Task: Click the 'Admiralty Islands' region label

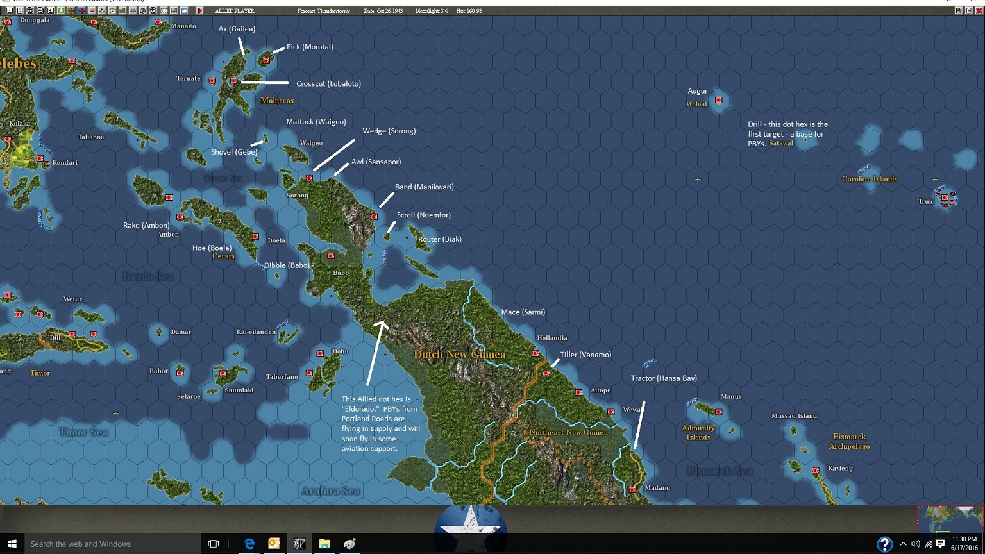Action: tap(698, 433)
